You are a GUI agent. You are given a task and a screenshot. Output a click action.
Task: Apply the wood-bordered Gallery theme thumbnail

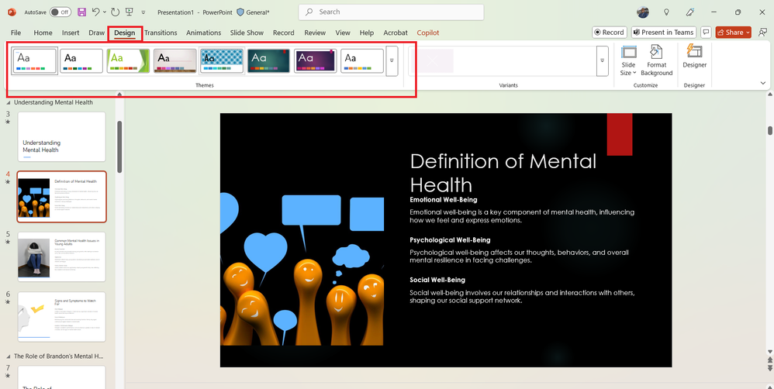[174, 60]
